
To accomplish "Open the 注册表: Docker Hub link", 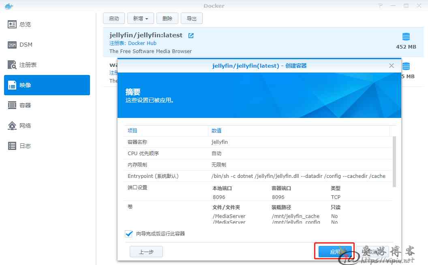I will coord(133,43).
